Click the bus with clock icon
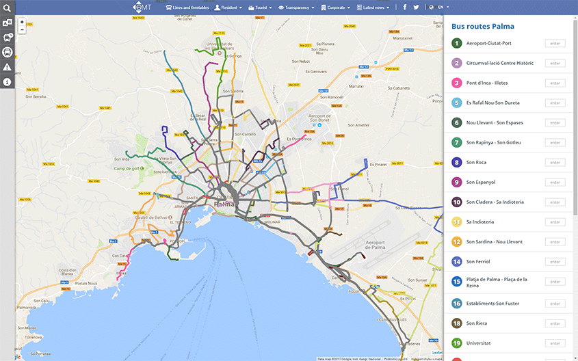 click(7, 37)
